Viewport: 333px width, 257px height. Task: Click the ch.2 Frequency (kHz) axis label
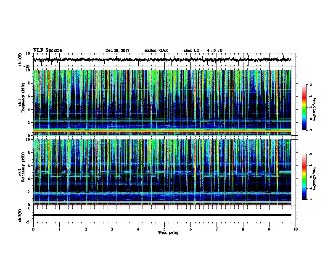[x=22, y=167]
